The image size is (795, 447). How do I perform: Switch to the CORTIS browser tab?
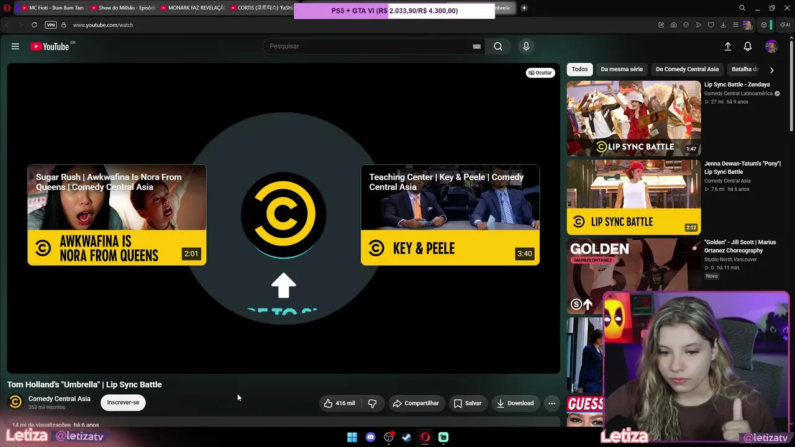(x=261, y=8)
